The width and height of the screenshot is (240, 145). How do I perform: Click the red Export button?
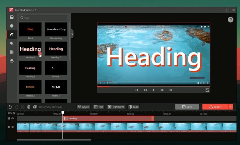pyautogui.click(x=215, y=107)
